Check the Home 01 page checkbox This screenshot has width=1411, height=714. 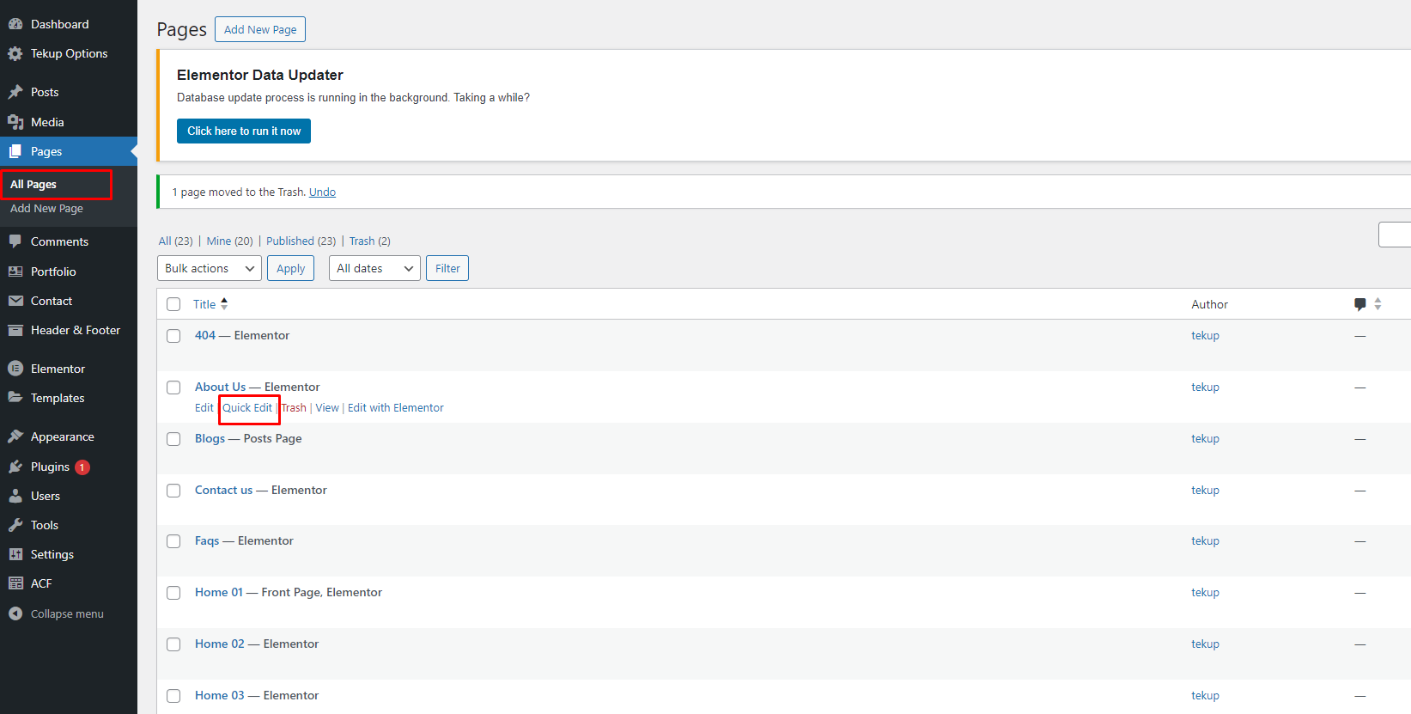coord(173,593)
